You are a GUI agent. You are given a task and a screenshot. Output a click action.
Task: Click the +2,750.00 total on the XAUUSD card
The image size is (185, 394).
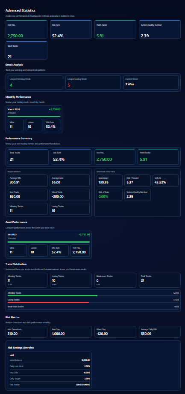pos(84,235)
